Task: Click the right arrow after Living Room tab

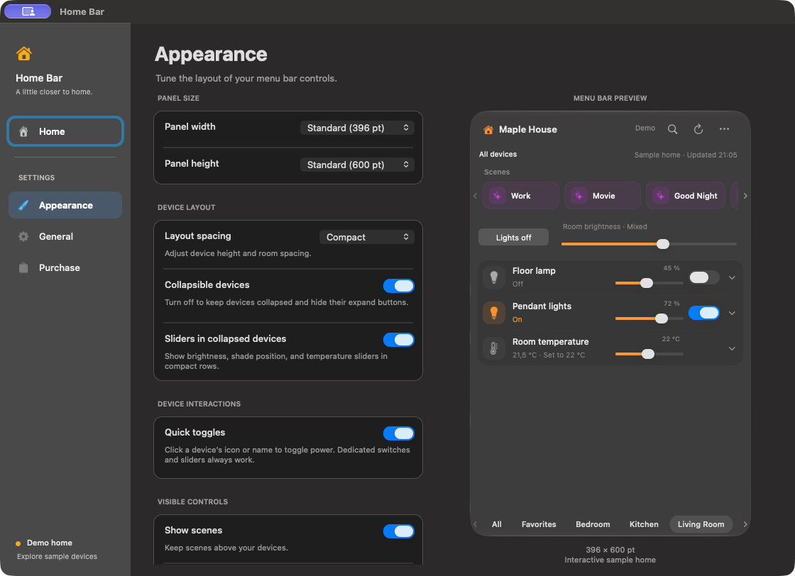Action: (745, 524)
